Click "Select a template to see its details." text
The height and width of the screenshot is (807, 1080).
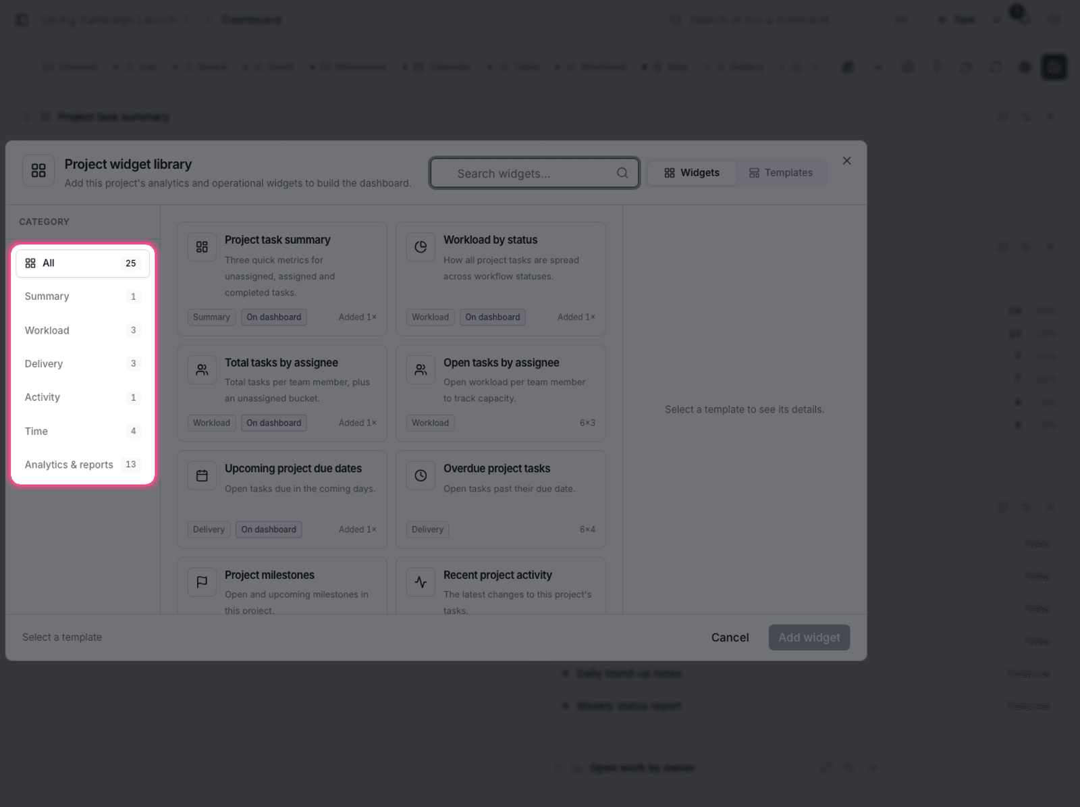pos(745,409)
